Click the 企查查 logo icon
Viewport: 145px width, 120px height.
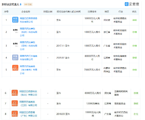[127, 4]
